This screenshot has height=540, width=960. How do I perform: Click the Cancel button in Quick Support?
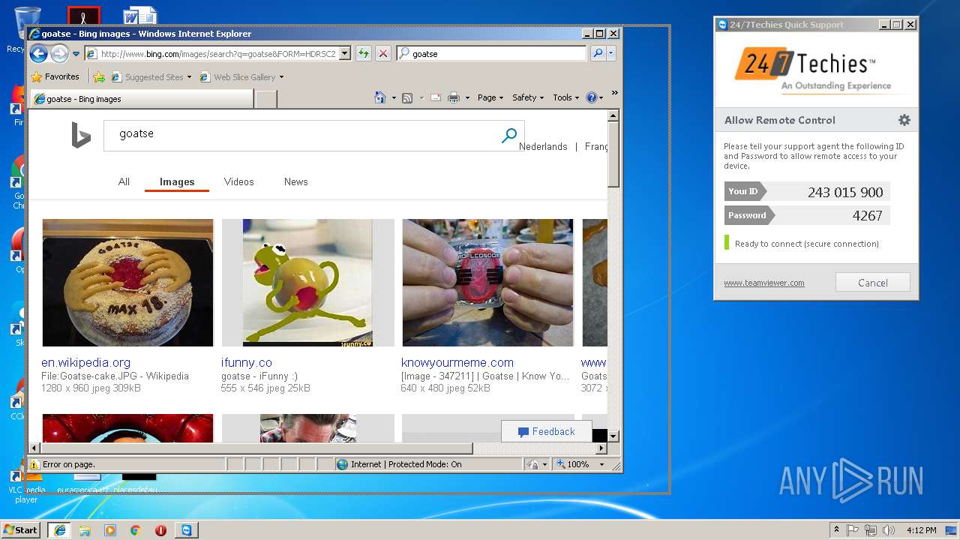click(x=873, y=283)
